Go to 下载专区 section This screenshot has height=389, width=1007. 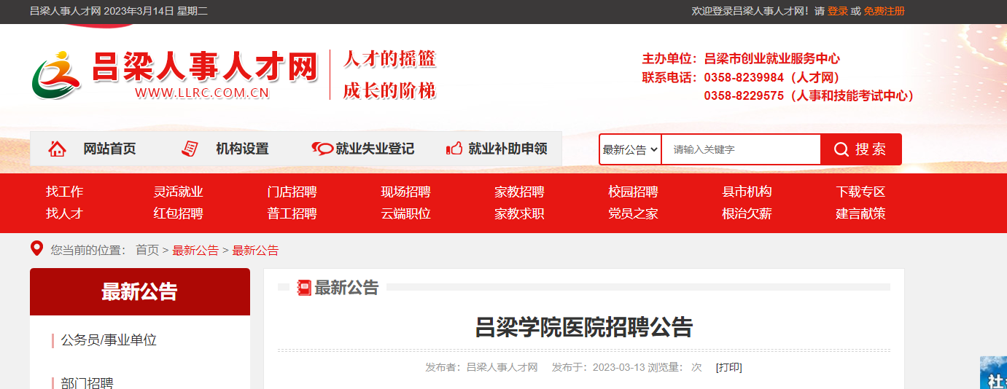pyautogui.click(x=860, y=192)
